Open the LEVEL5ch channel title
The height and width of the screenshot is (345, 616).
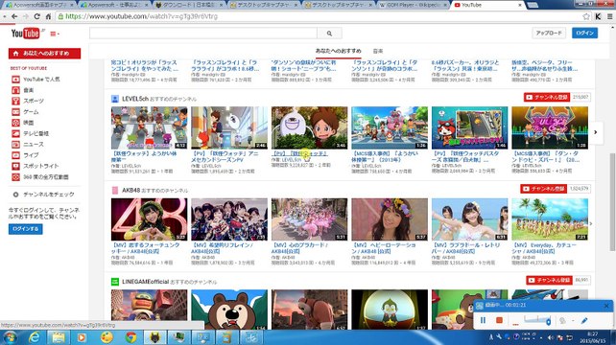point(135,99)
